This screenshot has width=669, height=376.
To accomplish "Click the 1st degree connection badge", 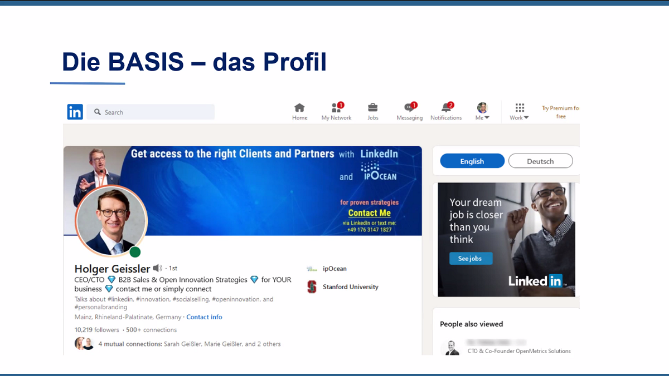I will click(x=173, y=268).
